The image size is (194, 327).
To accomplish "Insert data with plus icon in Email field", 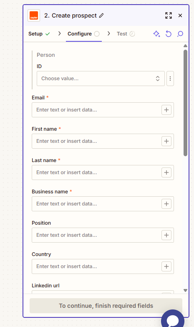I will (x=166, y=110).
